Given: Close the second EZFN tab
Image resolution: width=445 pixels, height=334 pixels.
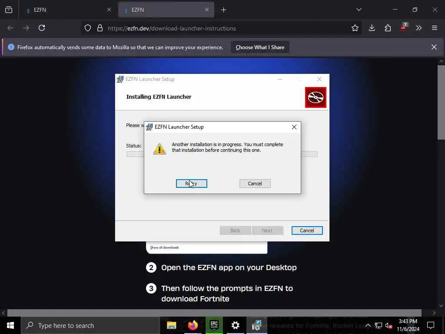Looking at the screenshot, I should point(207,10).
